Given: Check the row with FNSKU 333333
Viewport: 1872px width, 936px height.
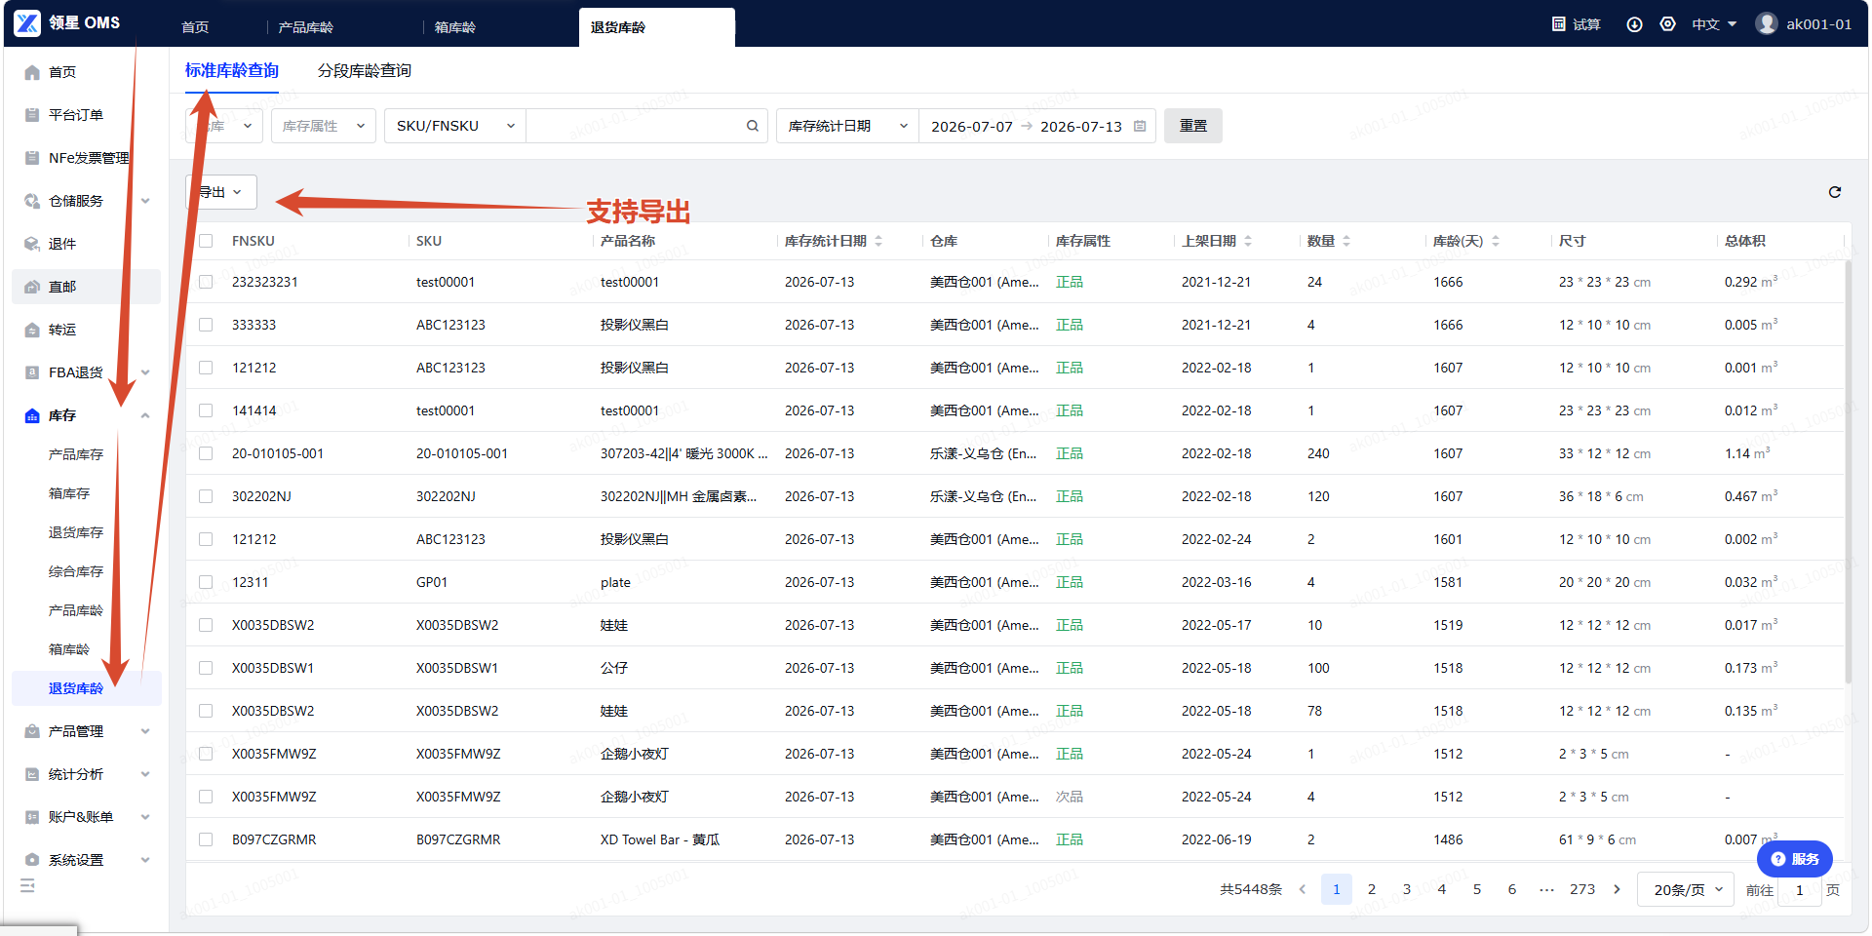Looking at the screenshot, I should (x=206, y=325).
